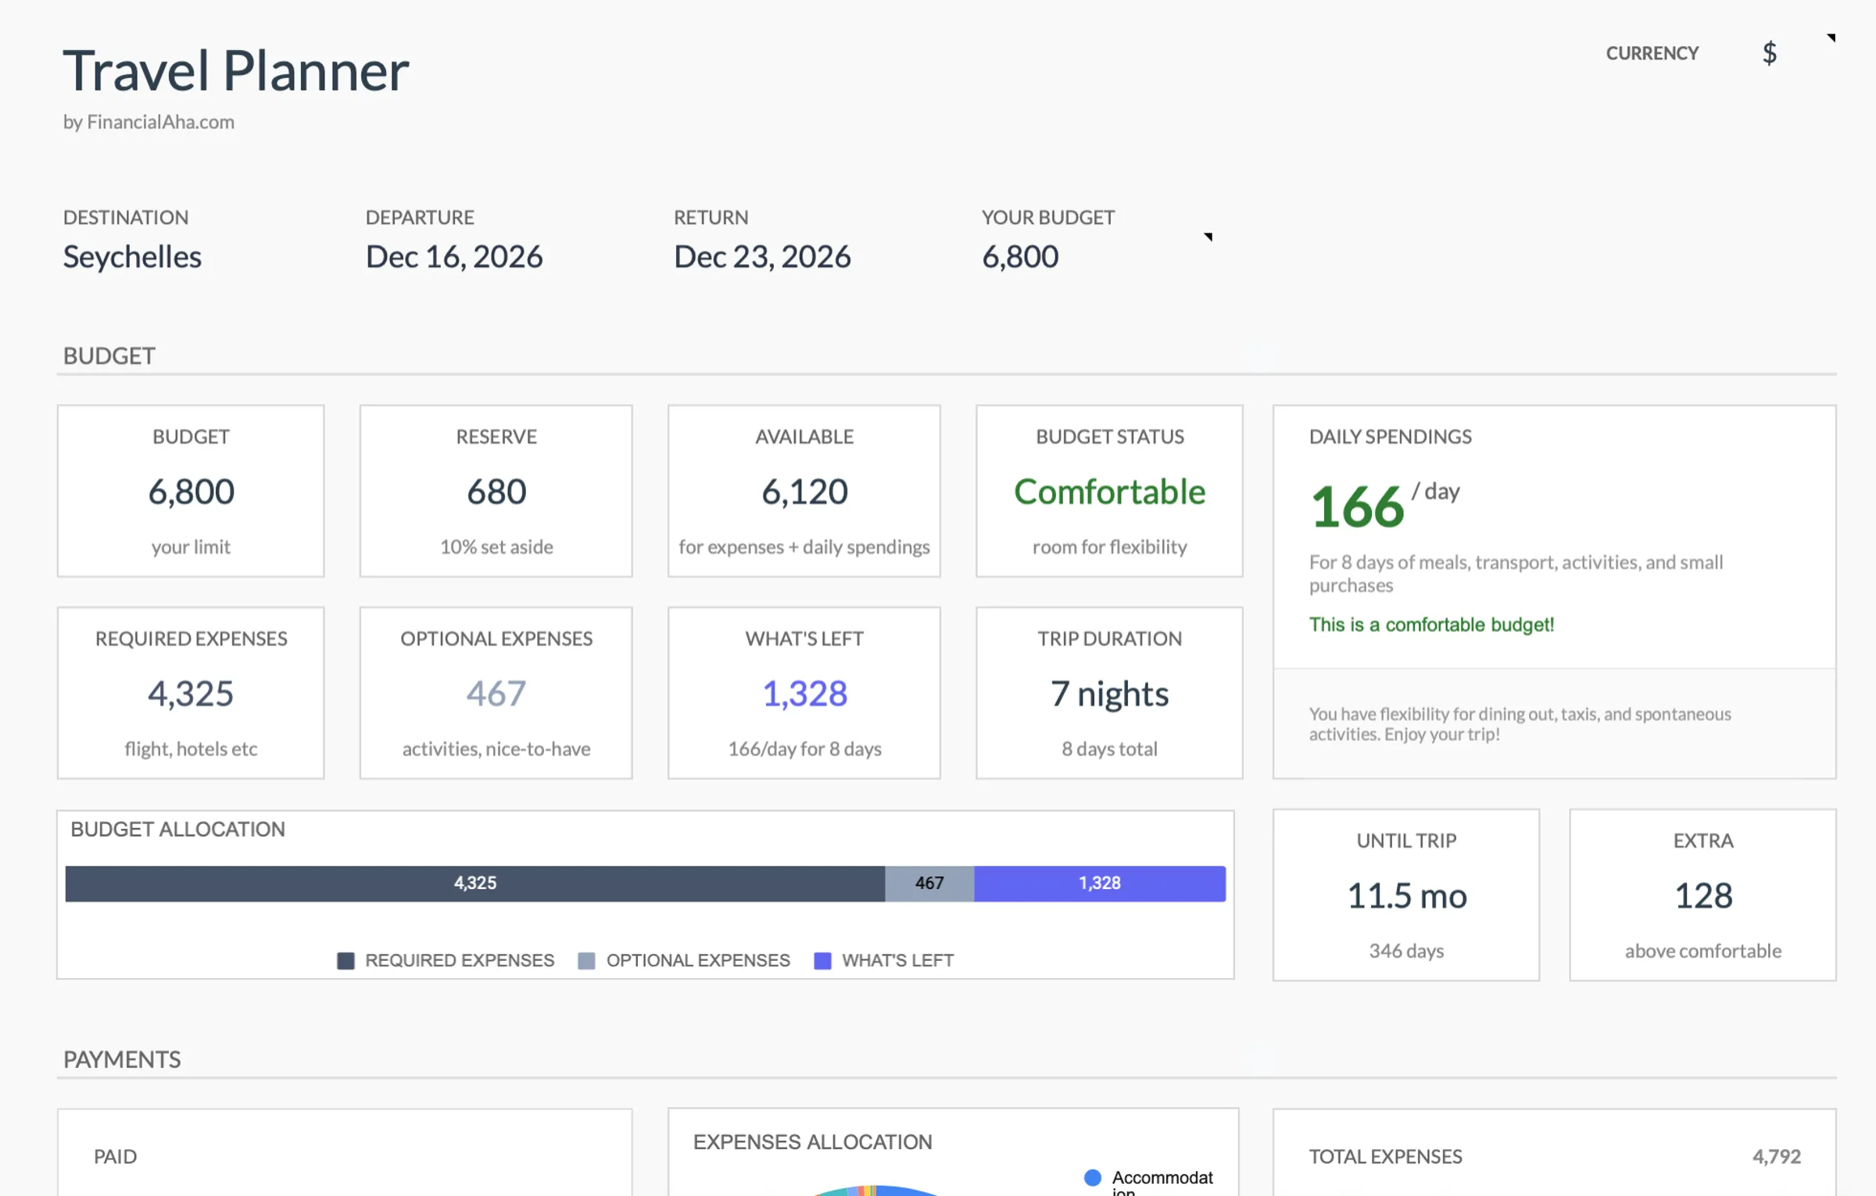
Task: Edit the destination field showing Seychelles
Action: (x=131, y=256)
